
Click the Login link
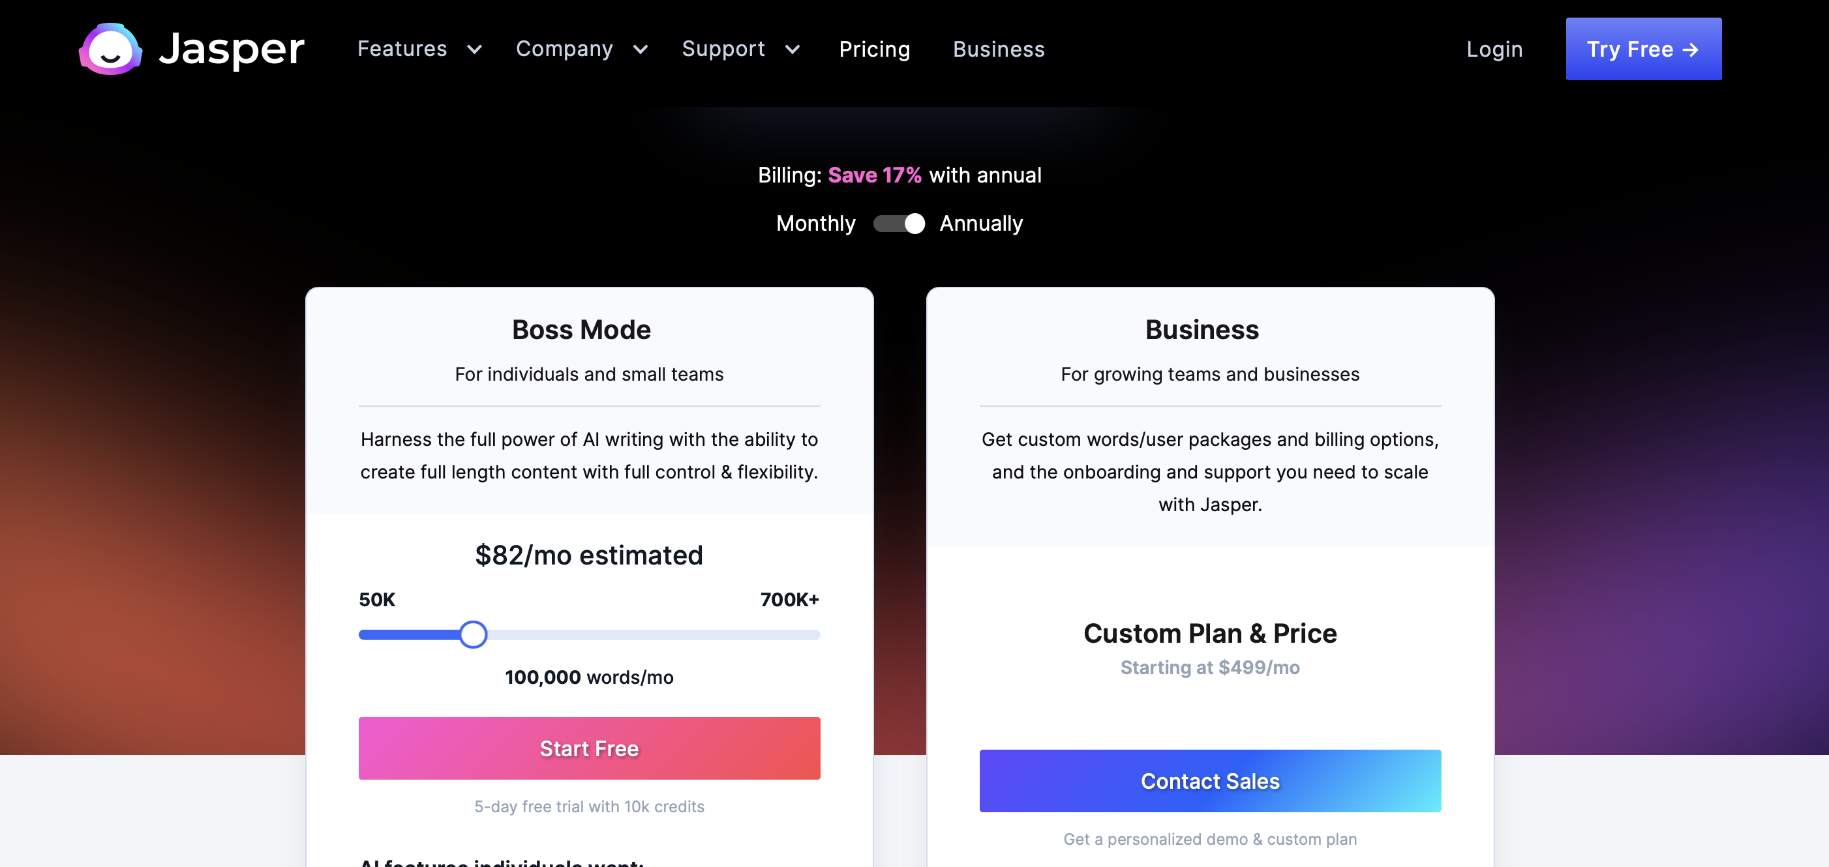[1494, 49]
